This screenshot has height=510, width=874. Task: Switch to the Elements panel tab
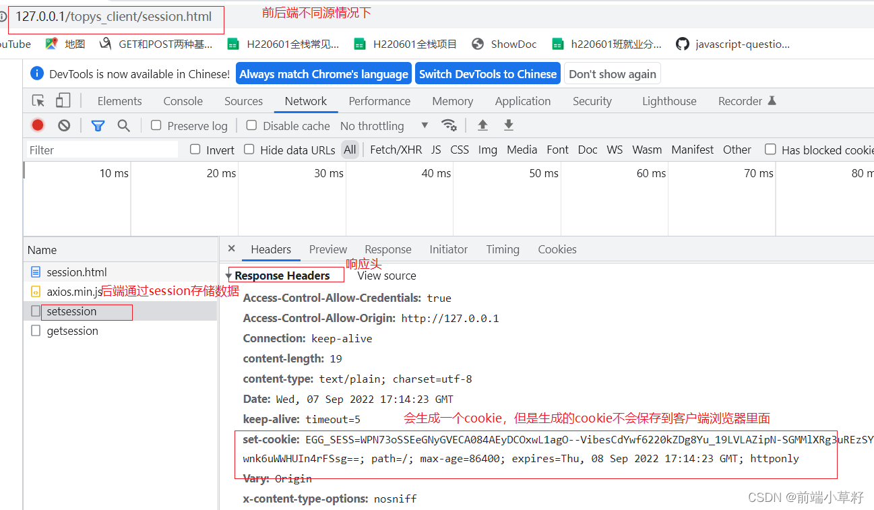tap(119, 101)
